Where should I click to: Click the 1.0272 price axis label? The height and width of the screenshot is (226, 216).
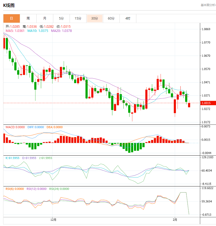(206, 109)
